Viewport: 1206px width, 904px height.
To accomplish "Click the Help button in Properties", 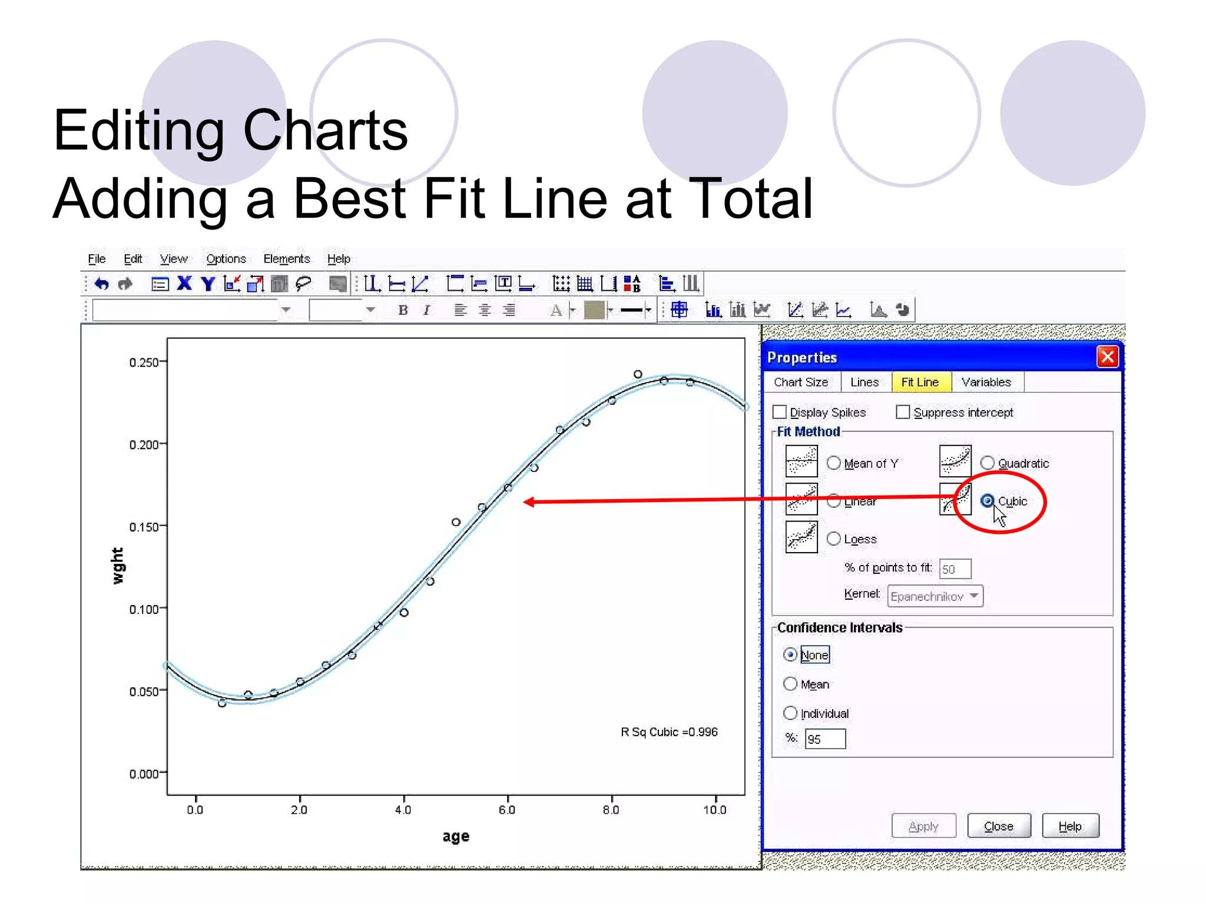I will click(x=1070, y=826).
